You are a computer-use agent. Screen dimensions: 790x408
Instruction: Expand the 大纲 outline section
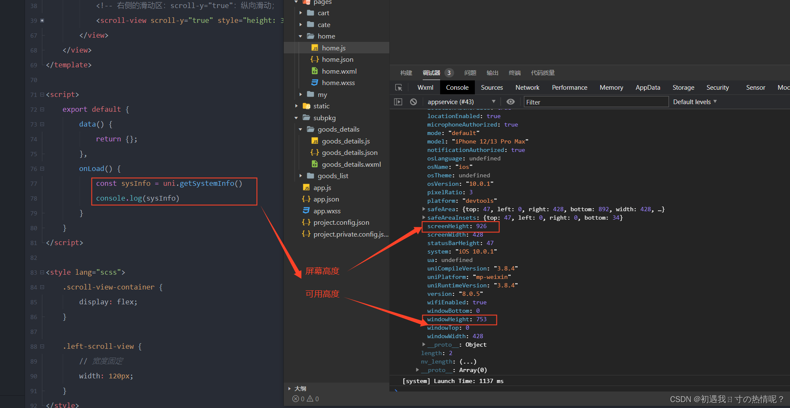[289, 389]
